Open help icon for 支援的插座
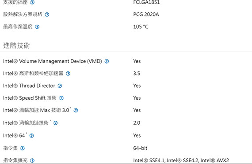The image size is (252, 164). pos(32,2)
